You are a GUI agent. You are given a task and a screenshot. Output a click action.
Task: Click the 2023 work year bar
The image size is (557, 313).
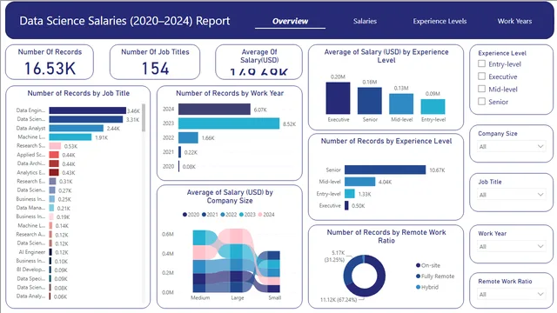coord(229,123)
